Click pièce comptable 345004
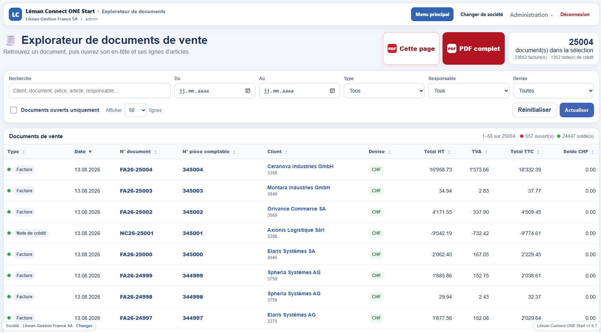The image size is (601, 333). pyautogui.click(x=193, y=170)
